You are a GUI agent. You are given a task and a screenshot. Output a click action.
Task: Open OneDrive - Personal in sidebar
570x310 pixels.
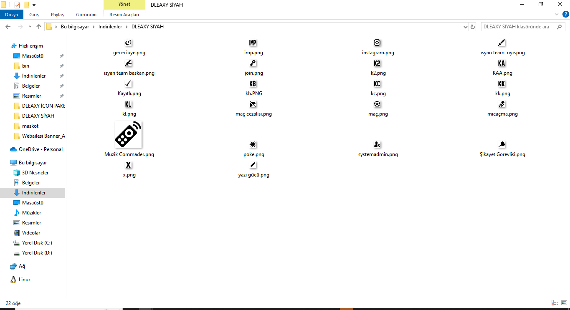point(41,149)
